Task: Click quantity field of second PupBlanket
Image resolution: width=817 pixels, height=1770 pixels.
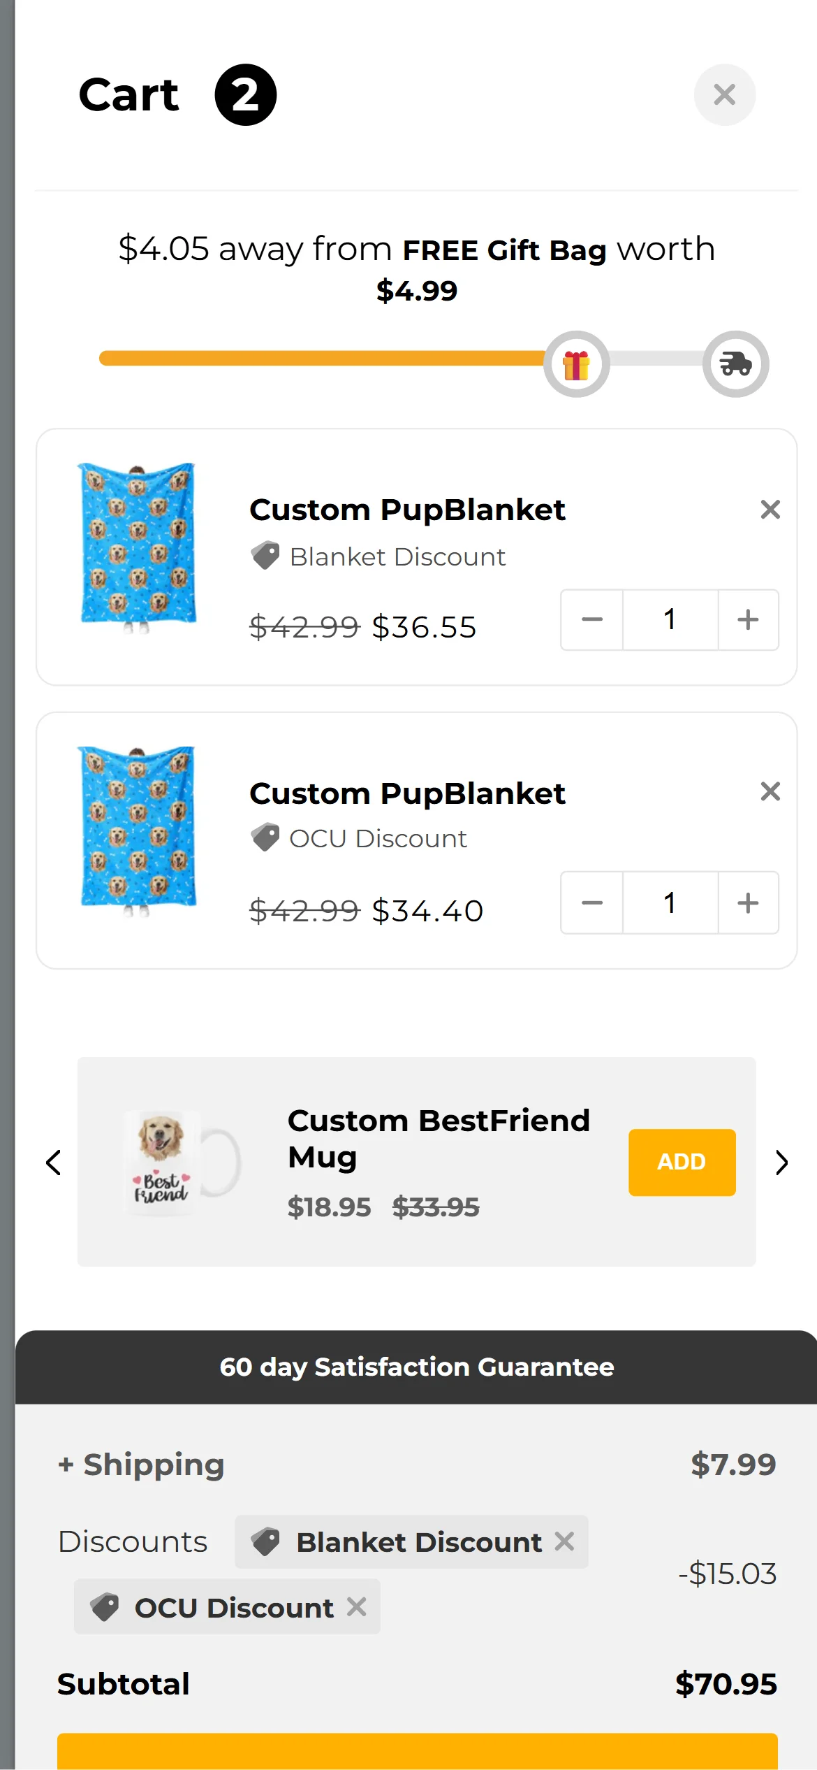Action: pyautogui.click(x=670, y=902)
